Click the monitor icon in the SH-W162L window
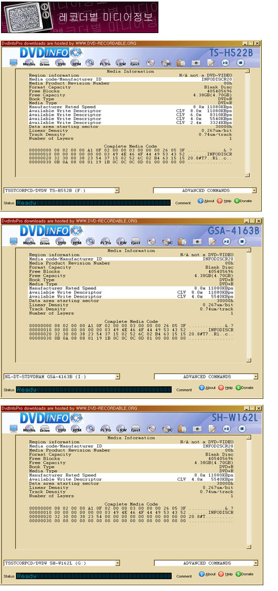 click(14, 428)
